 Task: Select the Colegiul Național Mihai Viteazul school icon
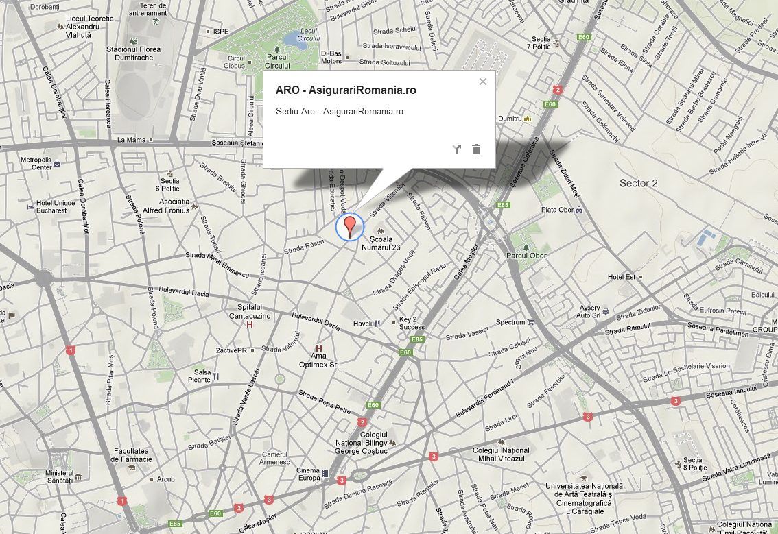[501, 442]
